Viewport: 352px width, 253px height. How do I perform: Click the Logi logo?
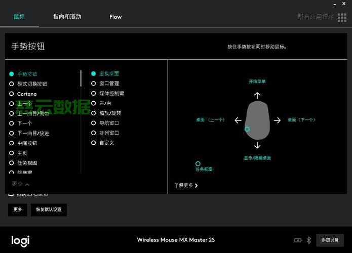[x=20, y=241]
